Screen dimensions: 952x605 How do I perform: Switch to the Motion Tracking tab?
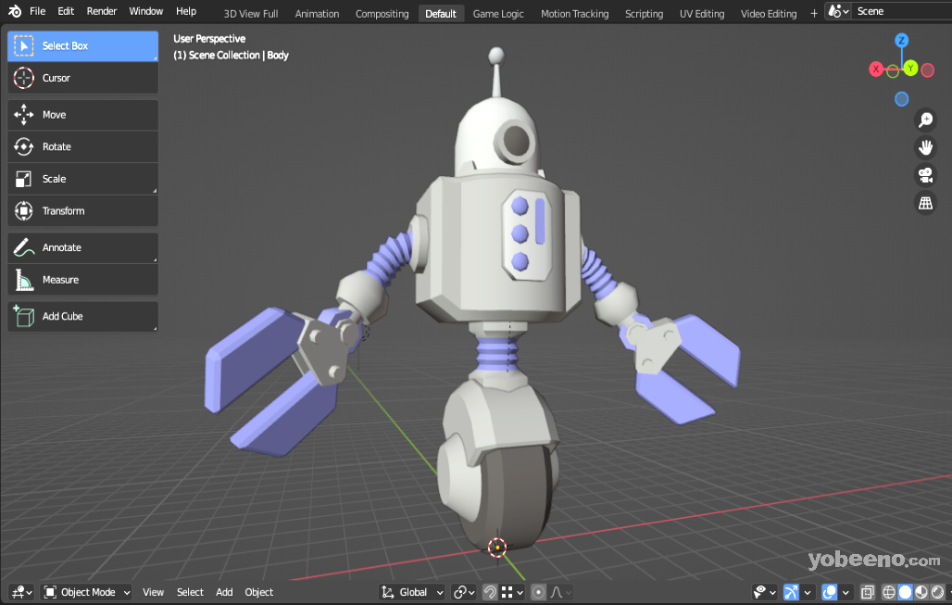[x=574, y=14]
